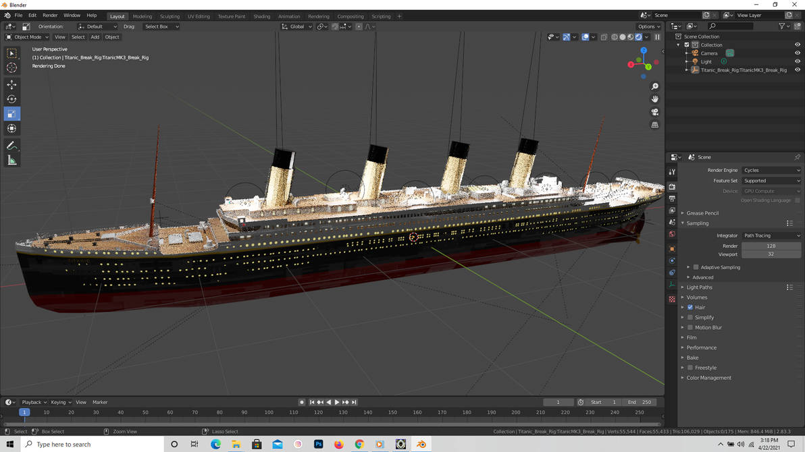The height and width of the screenshot is (452, 805).
Task: Open the Texture properties tab
Action: (672, 299)
